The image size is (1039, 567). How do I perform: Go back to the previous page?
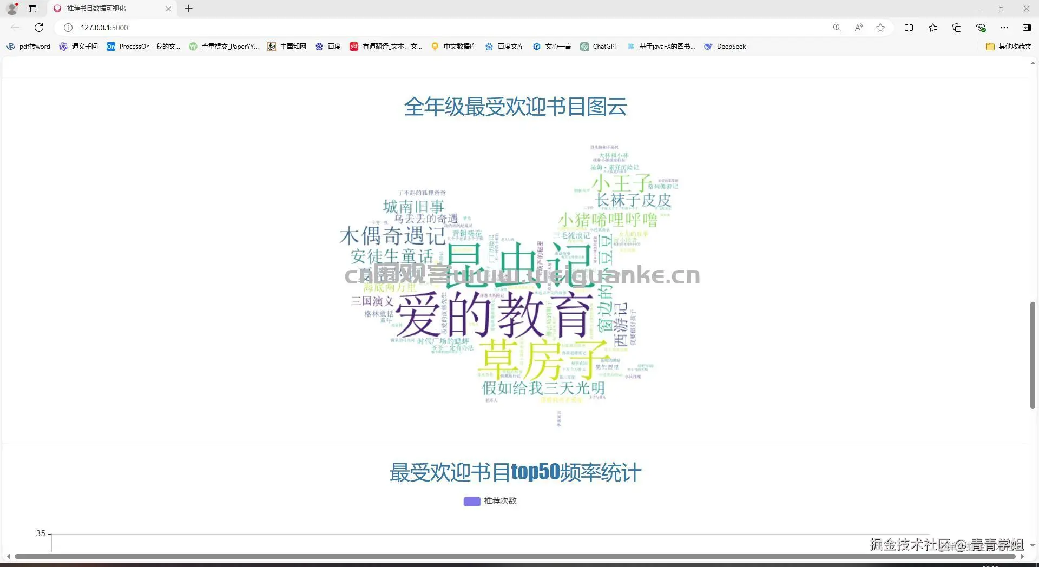coord(15,28)
